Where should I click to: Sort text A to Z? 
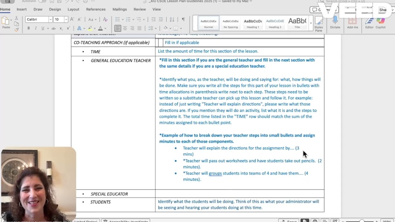(172, 19)
